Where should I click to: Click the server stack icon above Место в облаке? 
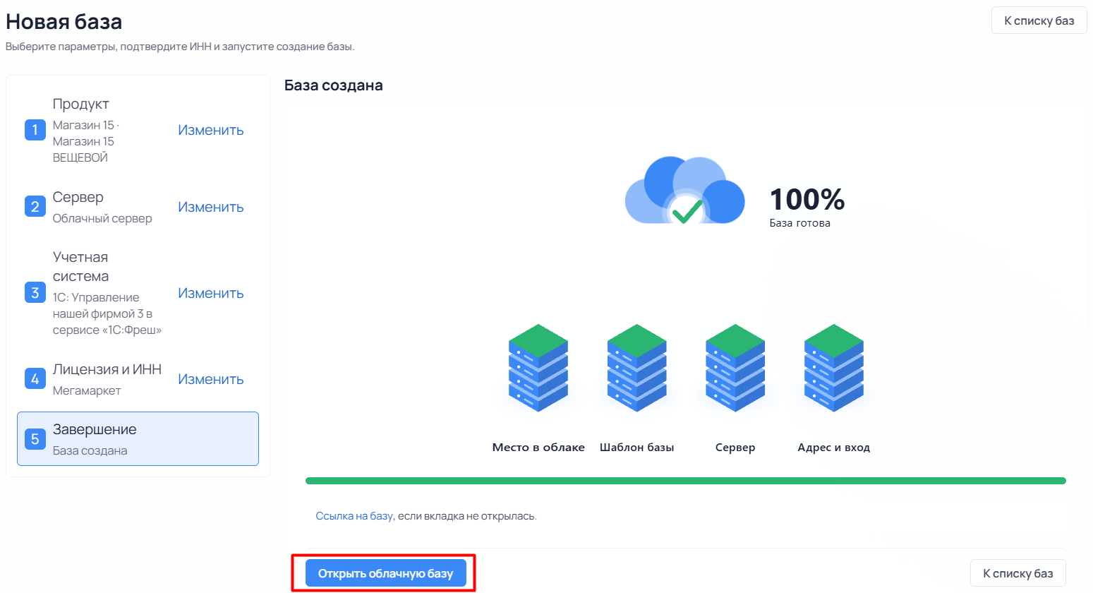[538, 368]
